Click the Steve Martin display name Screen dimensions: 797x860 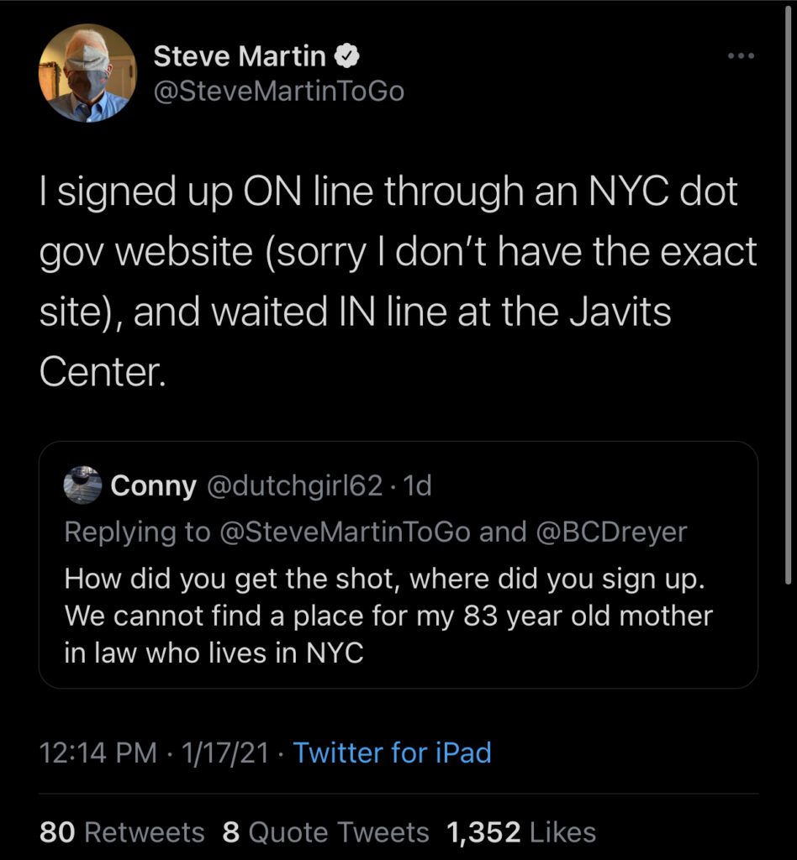240,57
